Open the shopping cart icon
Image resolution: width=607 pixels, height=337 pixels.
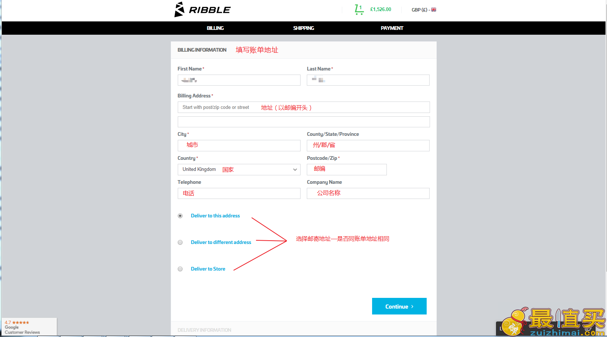(x=359, y=10)
